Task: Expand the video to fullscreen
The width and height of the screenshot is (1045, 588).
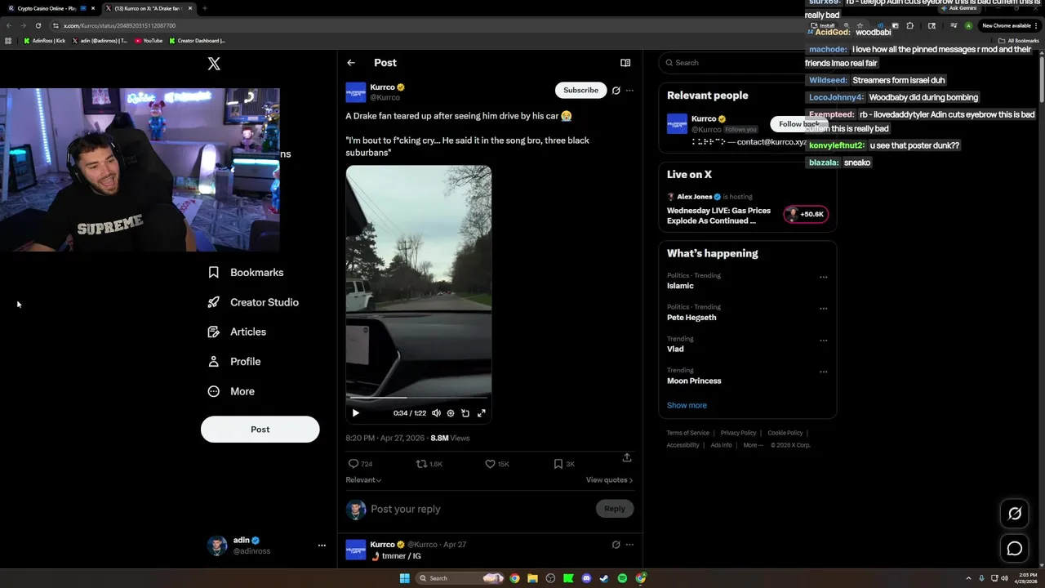Action: [482, 413]
